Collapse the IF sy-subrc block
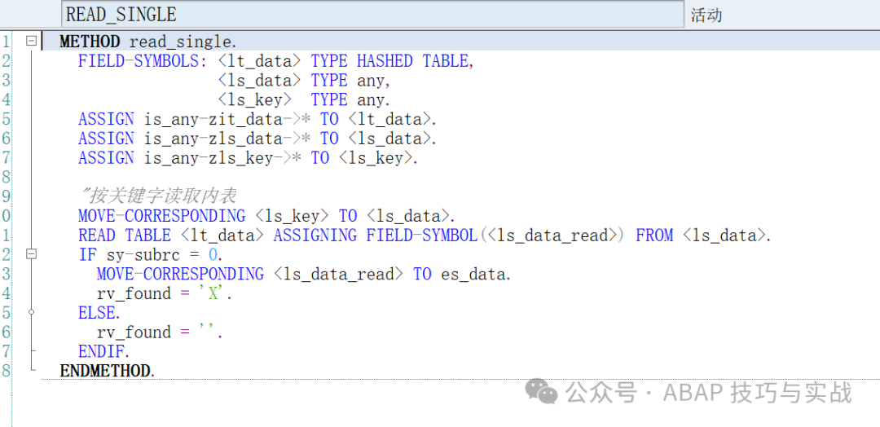 tap(32, 254)
